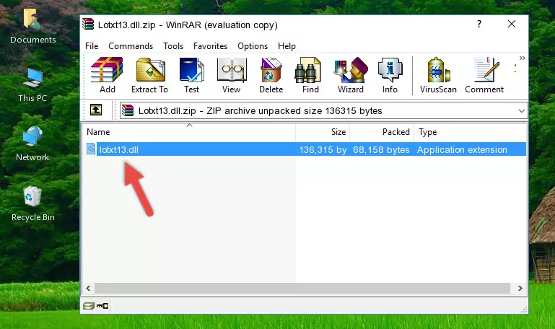Screen dimensions: 555x329
Task: Open the address bar dropdown arrow
Action: pyautogui.click(x=521, y=110)
